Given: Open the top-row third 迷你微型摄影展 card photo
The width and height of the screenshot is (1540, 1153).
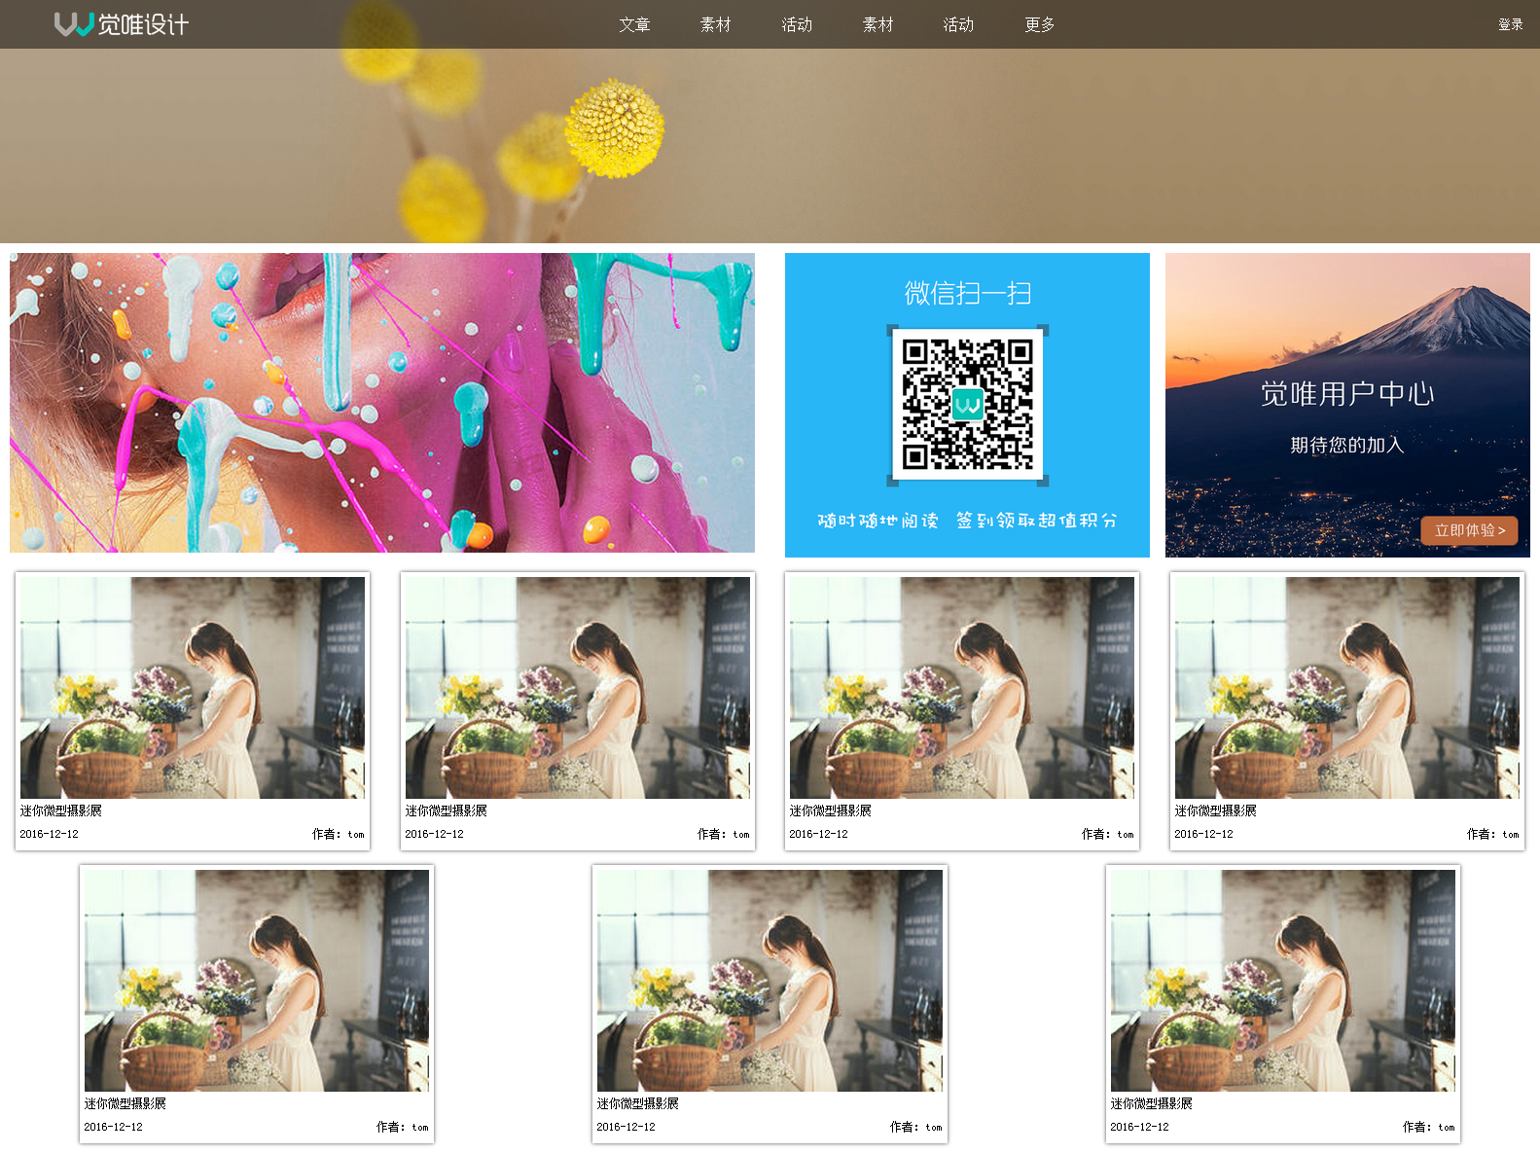Looking at the screenshot, I should [x=962, y=688].
